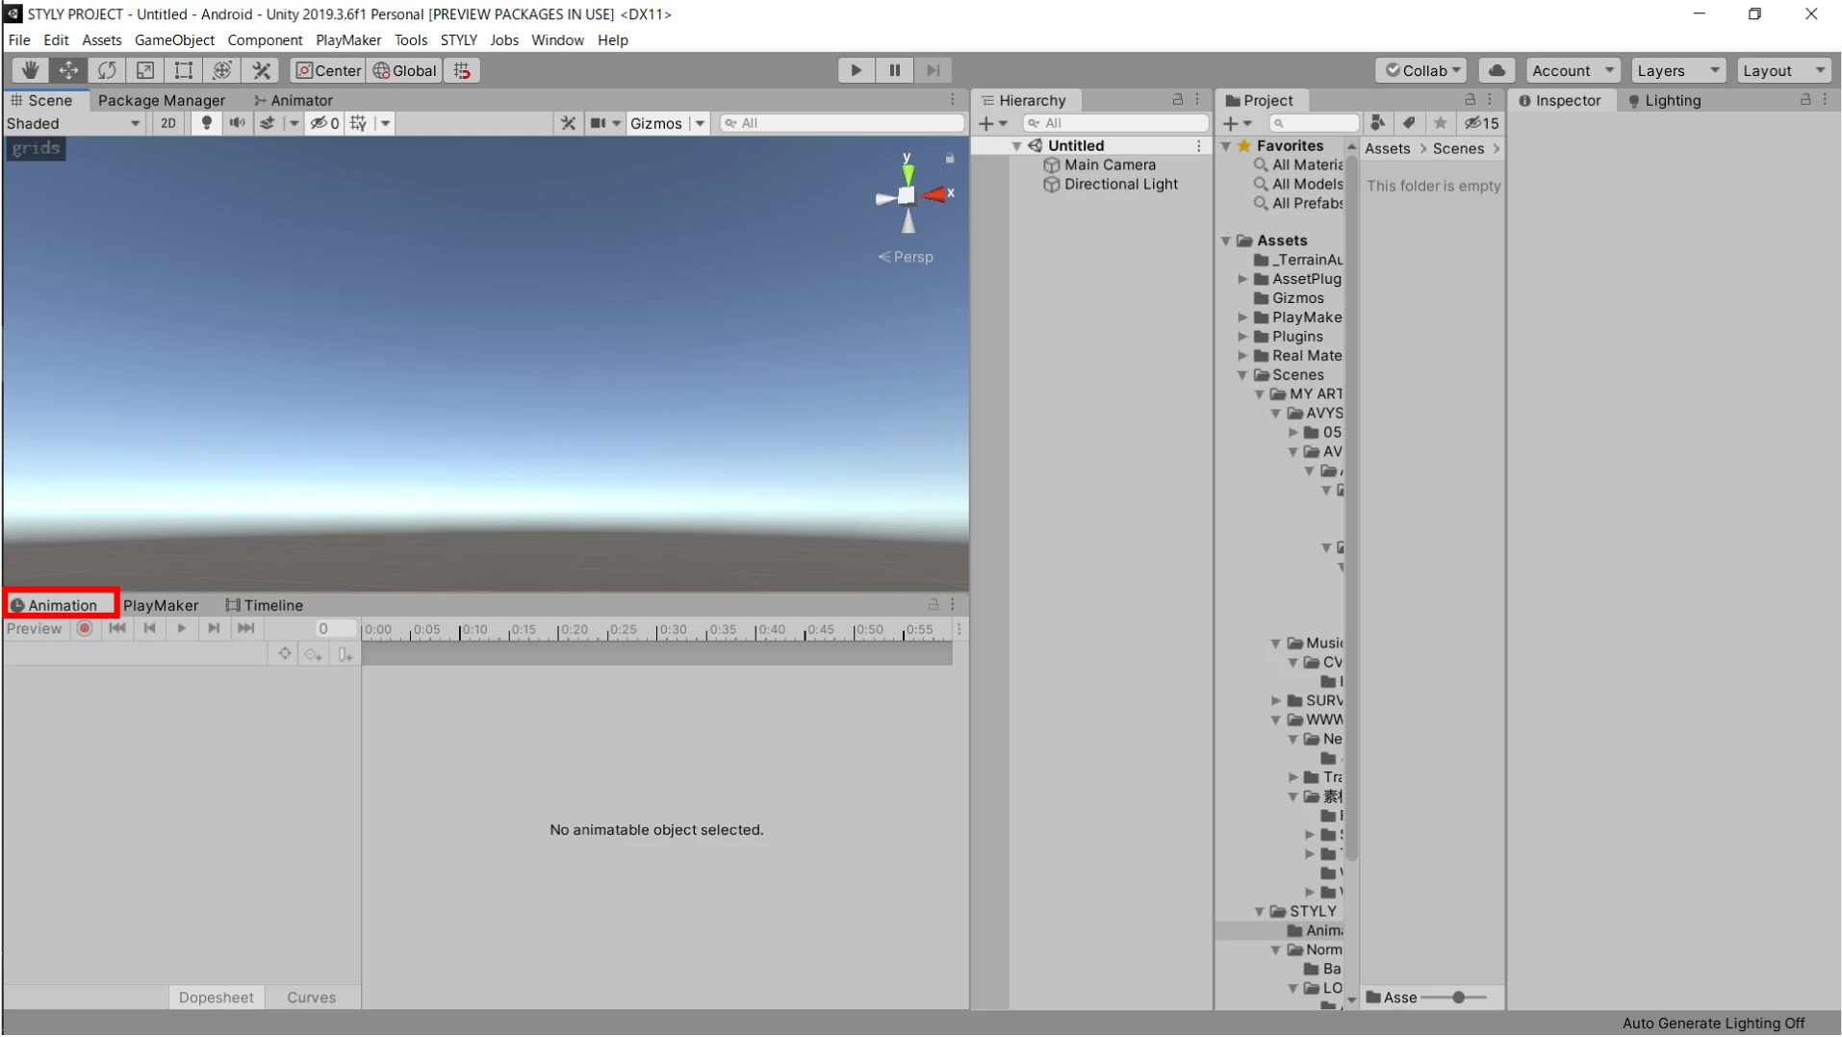The image size is (1842, 1037).
Task: Toggle scene grid visibility icon
Action: point(359,123)
